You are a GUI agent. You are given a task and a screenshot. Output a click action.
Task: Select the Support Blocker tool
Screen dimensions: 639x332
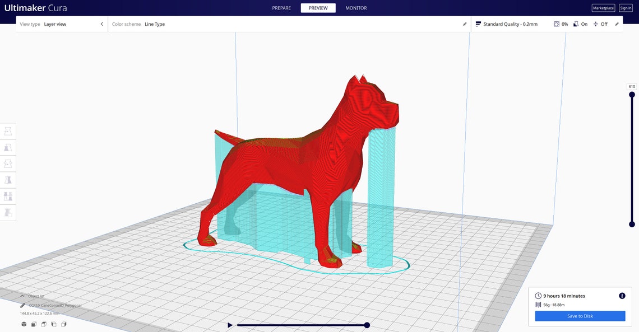click(x=8, y=212)
